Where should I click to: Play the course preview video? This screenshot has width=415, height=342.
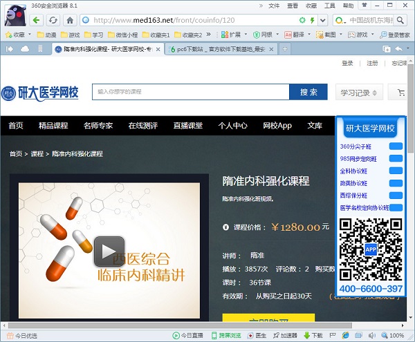[x=109, y=251]
